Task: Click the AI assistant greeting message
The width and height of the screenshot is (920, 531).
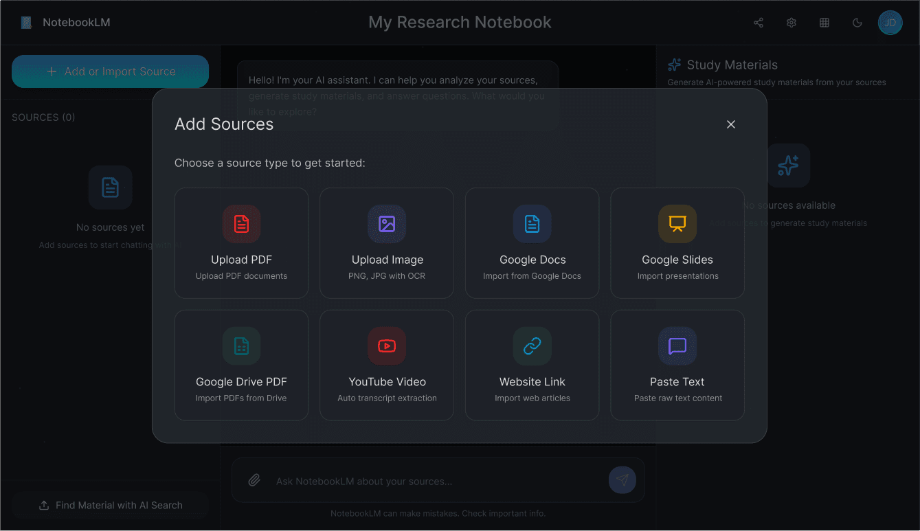Action: click(398, 95)
